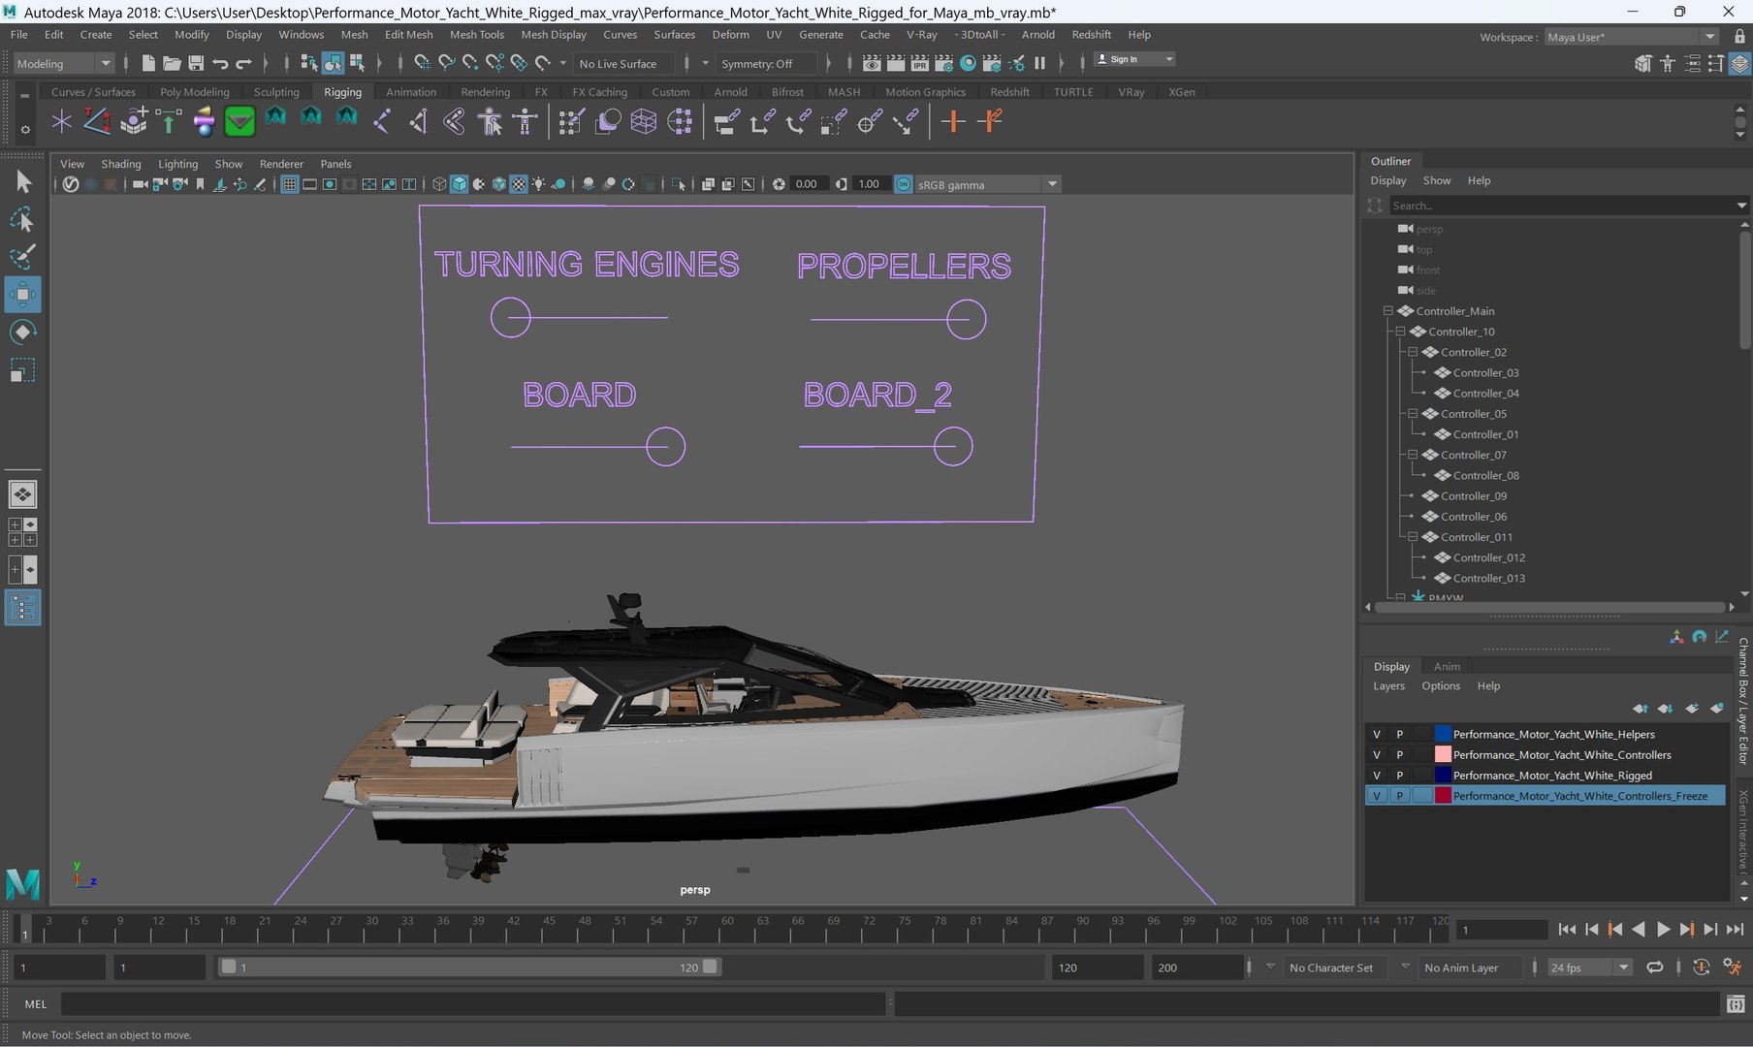This screenshot has width=1753, height=1047.
Task: Open the Modeling menu set dropdown
Action: point(64,63)
